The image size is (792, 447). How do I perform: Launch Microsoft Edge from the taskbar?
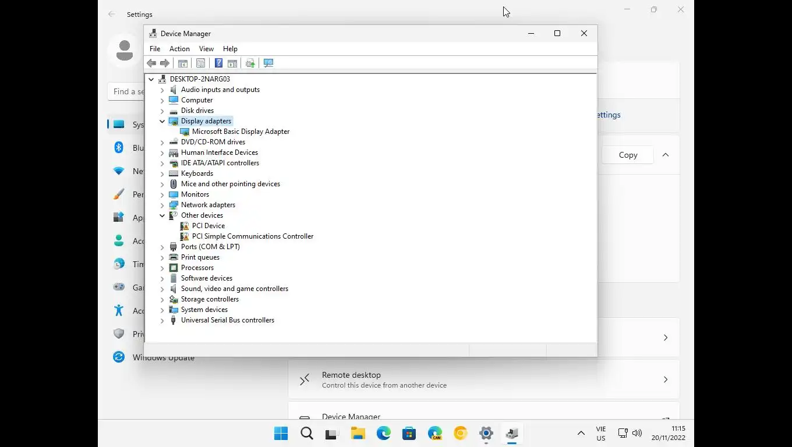[383, 433]
